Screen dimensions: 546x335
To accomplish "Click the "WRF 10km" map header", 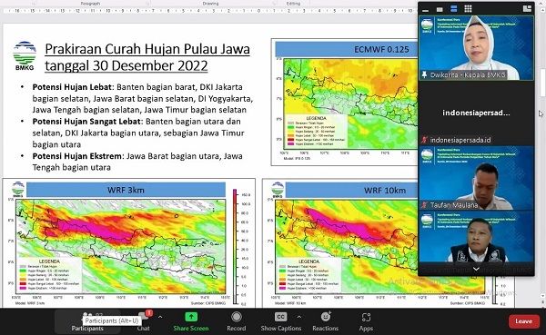I will (x=385, y=190).
